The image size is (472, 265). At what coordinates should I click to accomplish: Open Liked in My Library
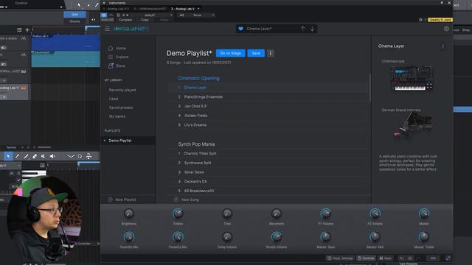tap(114, 99)
